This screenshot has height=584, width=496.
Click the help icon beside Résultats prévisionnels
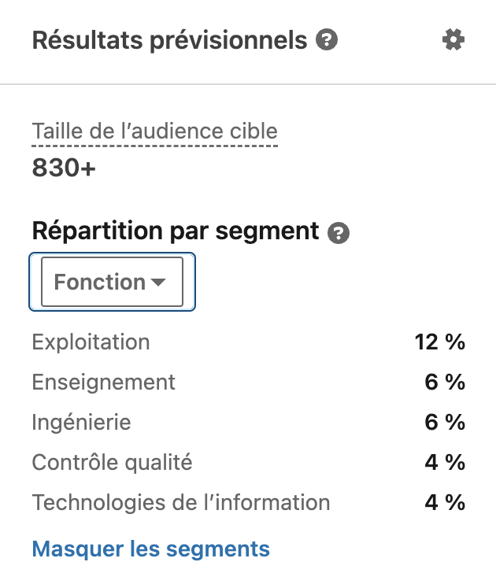point(327,40)
